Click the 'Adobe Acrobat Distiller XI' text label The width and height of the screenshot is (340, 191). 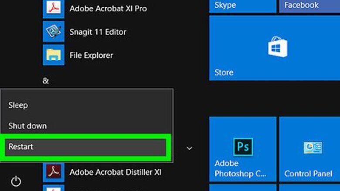click(116, 172)
